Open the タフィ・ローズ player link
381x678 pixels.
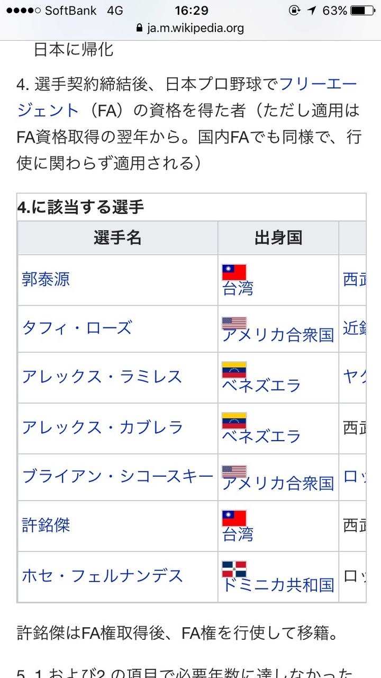[76, 328]
